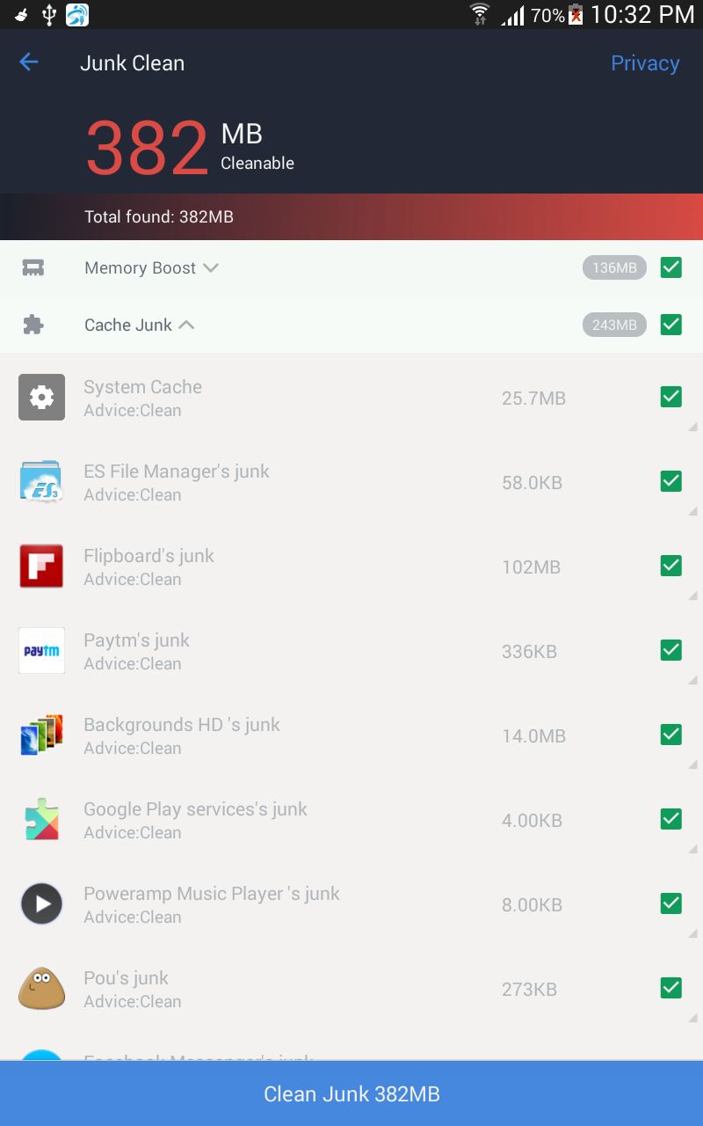This screenshot has width=703, height=1126.
Task: Select Backgrounds HD 's junk text
Action: coord(182,725)
